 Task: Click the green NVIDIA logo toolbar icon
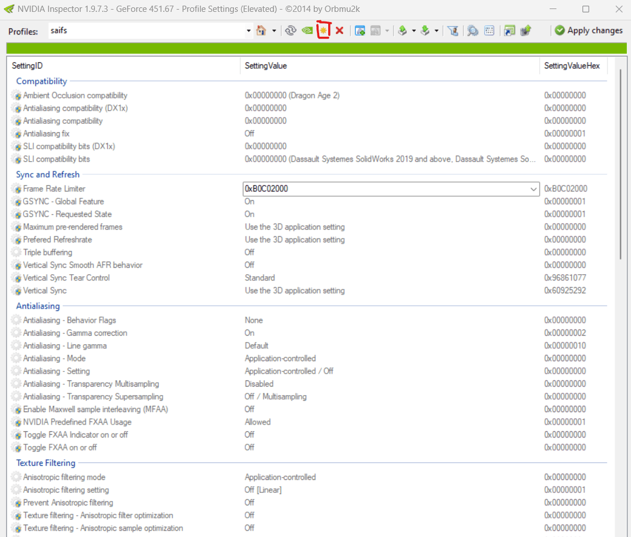[306, 30]
